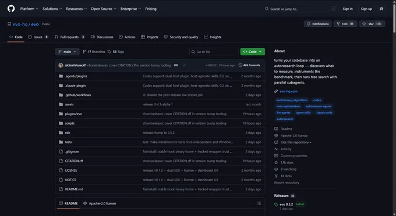The image size is (396, 216).
Task: Open the .claude-plugin folder
Action: 75,86
